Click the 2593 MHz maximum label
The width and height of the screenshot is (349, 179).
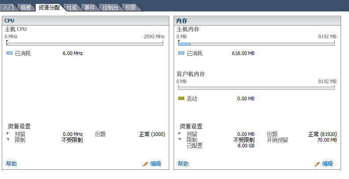(x=154, y=37)
